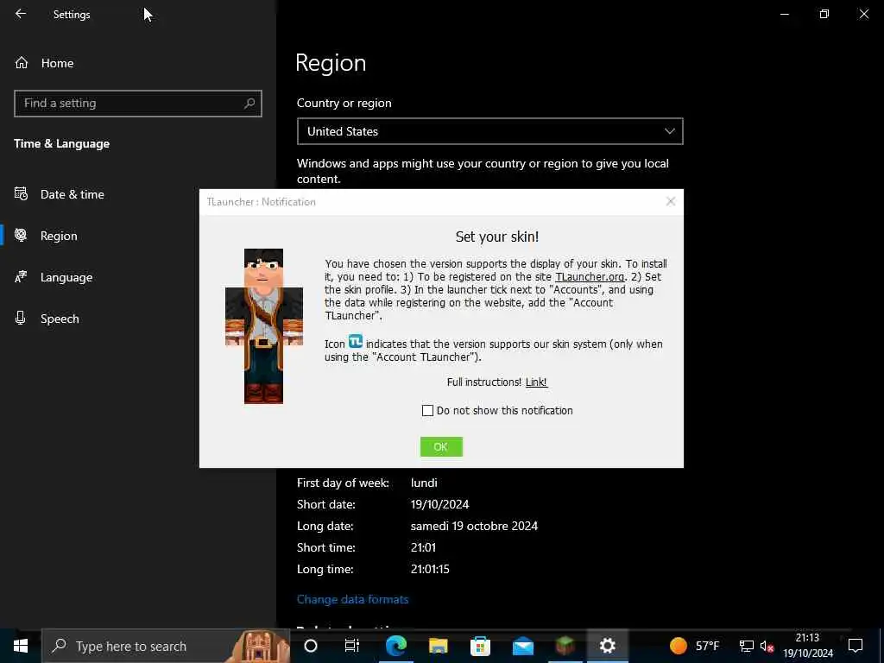The image size is (884, 663).
Task: Open Mail app from taskbar
Action: click(x=522, y=646)
